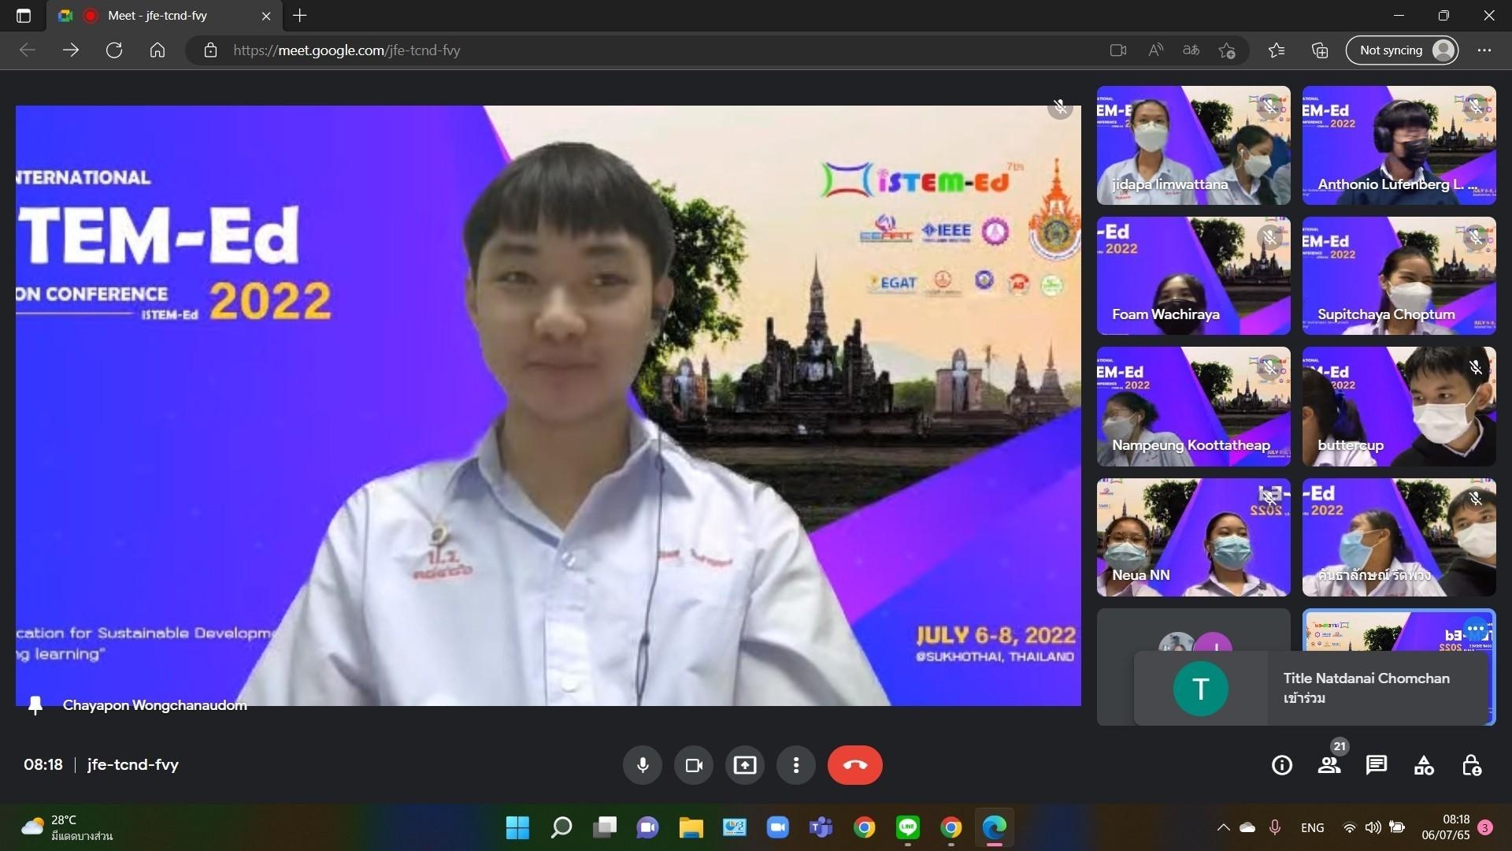Open meeting details info icon
The width and height of the screenshot is (1512, 851).
tap(1282, 765)
